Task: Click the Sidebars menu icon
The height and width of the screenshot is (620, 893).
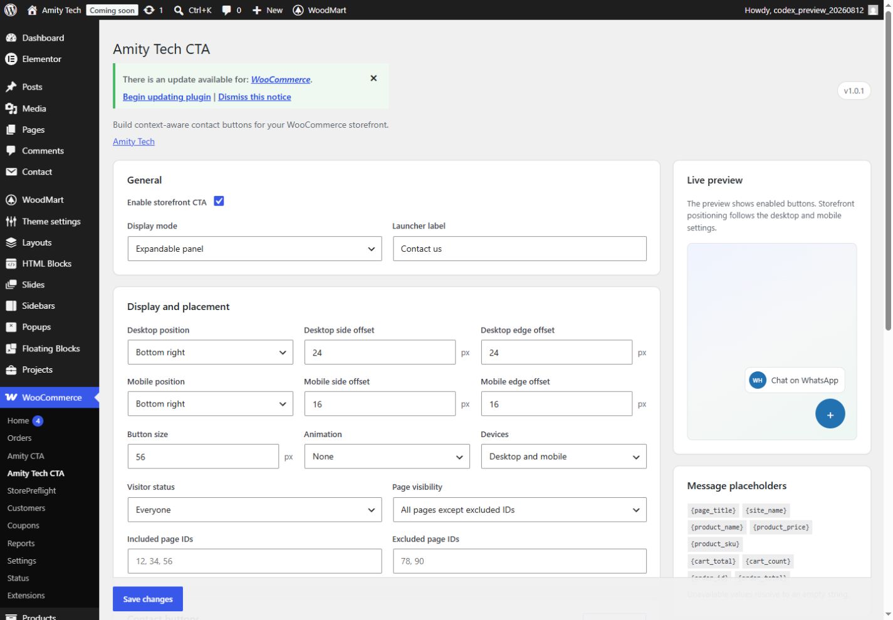Action: tap(11, 306)
